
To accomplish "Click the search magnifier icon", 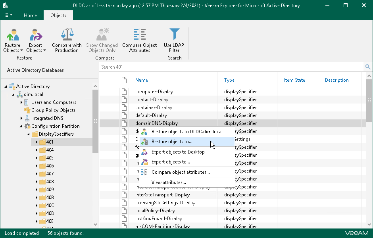I will coord(368,67).
